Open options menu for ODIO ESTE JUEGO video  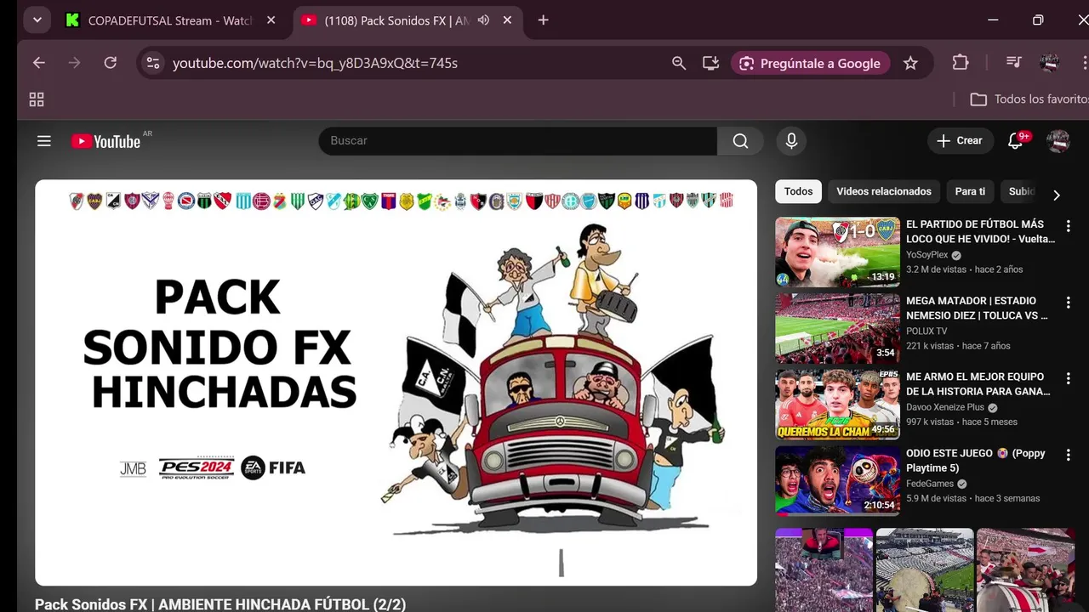(1069, 456)
